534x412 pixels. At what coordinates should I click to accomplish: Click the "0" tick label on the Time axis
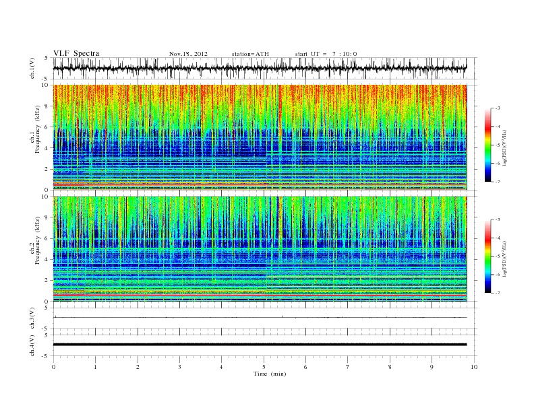pyautogui.click(x=53, y=367)
